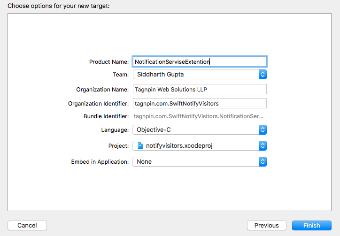Click into the Organization Name field
340x236 pixels.
[x=200, y=89]
